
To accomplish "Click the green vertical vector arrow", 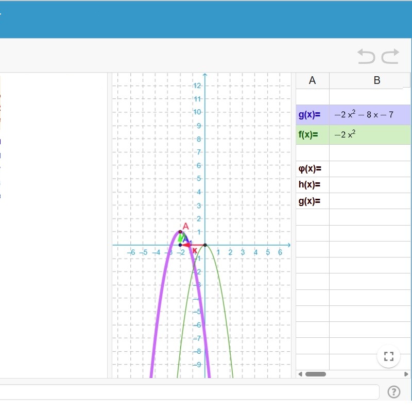I will click(180, 238).
